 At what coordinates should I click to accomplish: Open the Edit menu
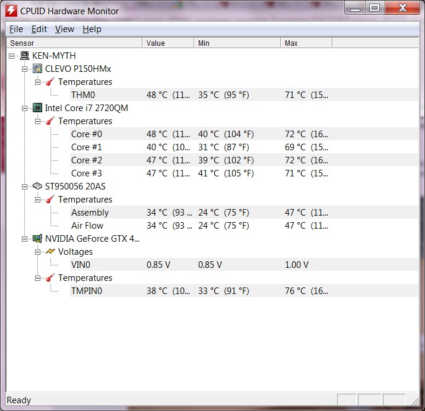[39, 29]
